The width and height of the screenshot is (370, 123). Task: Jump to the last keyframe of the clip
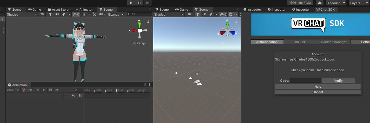[57, 90]
